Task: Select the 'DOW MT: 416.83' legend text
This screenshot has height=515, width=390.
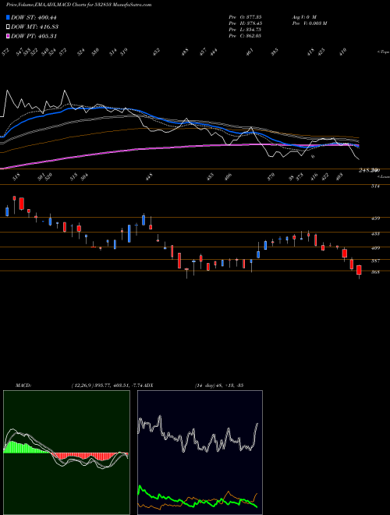Action: point(35,27)
